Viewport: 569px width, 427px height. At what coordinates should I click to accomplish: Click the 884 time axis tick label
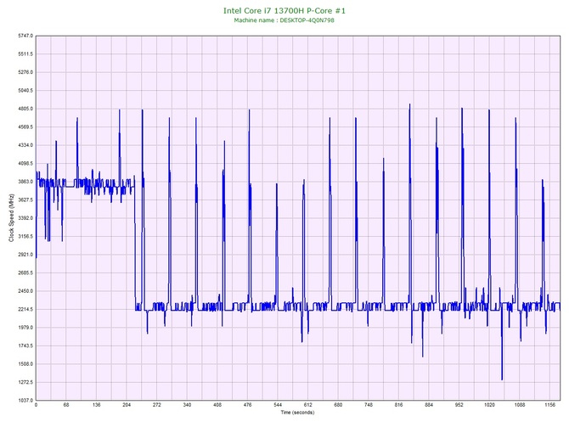coord(429,405)
